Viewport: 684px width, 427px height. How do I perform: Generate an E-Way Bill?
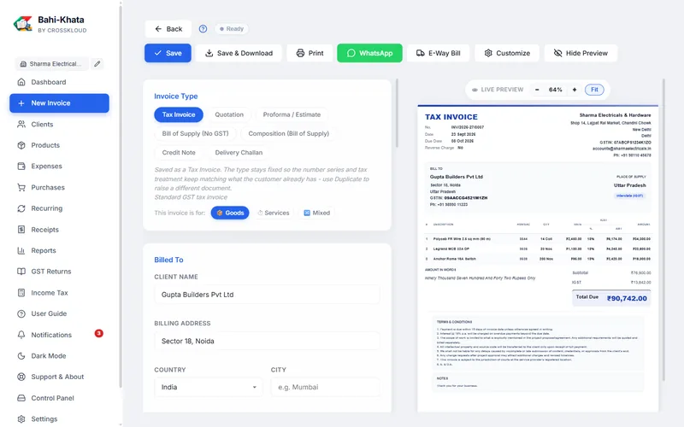point(438,53)
